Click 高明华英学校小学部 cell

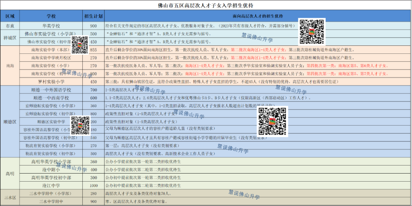51,161
